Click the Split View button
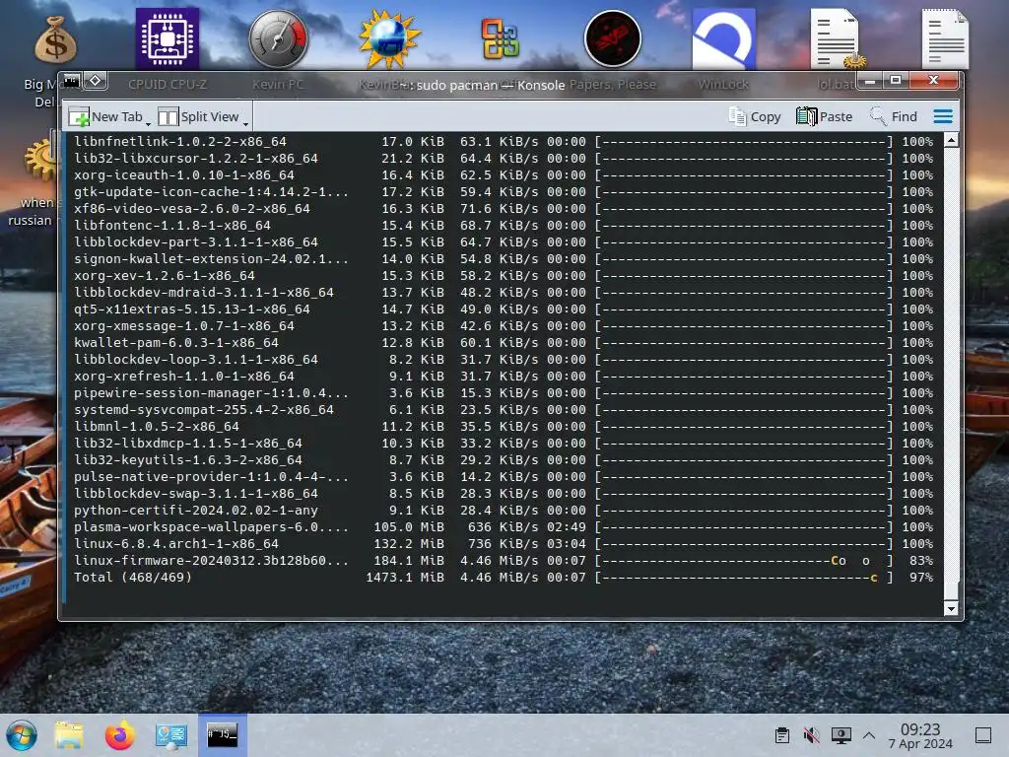The image size is (1009, 757). tap(198, 116)
